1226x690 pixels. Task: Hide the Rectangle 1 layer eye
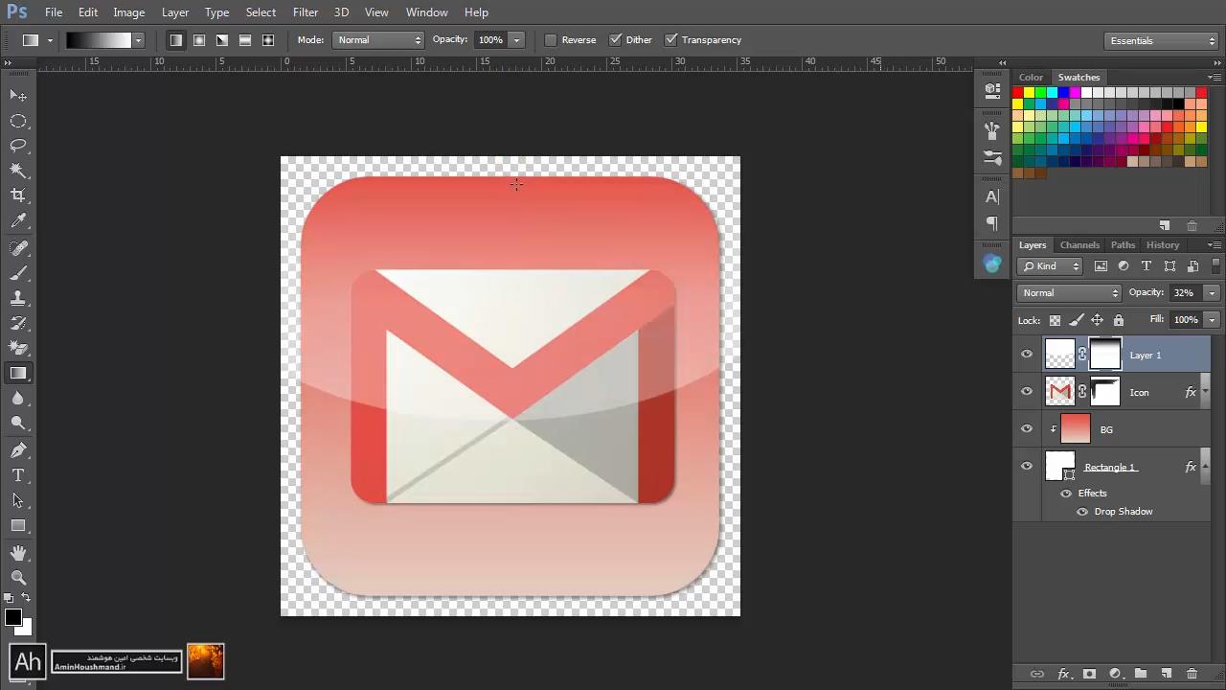[x=1027, y=467]
